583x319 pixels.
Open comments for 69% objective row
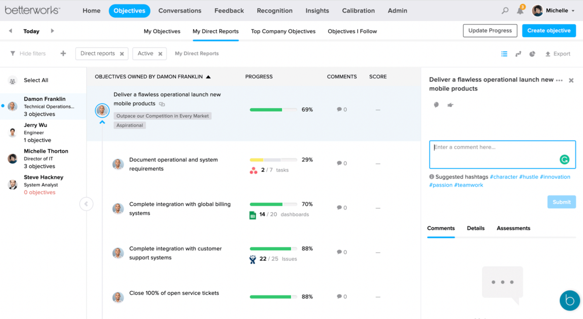pyautogui.click(x=342, y=110)
